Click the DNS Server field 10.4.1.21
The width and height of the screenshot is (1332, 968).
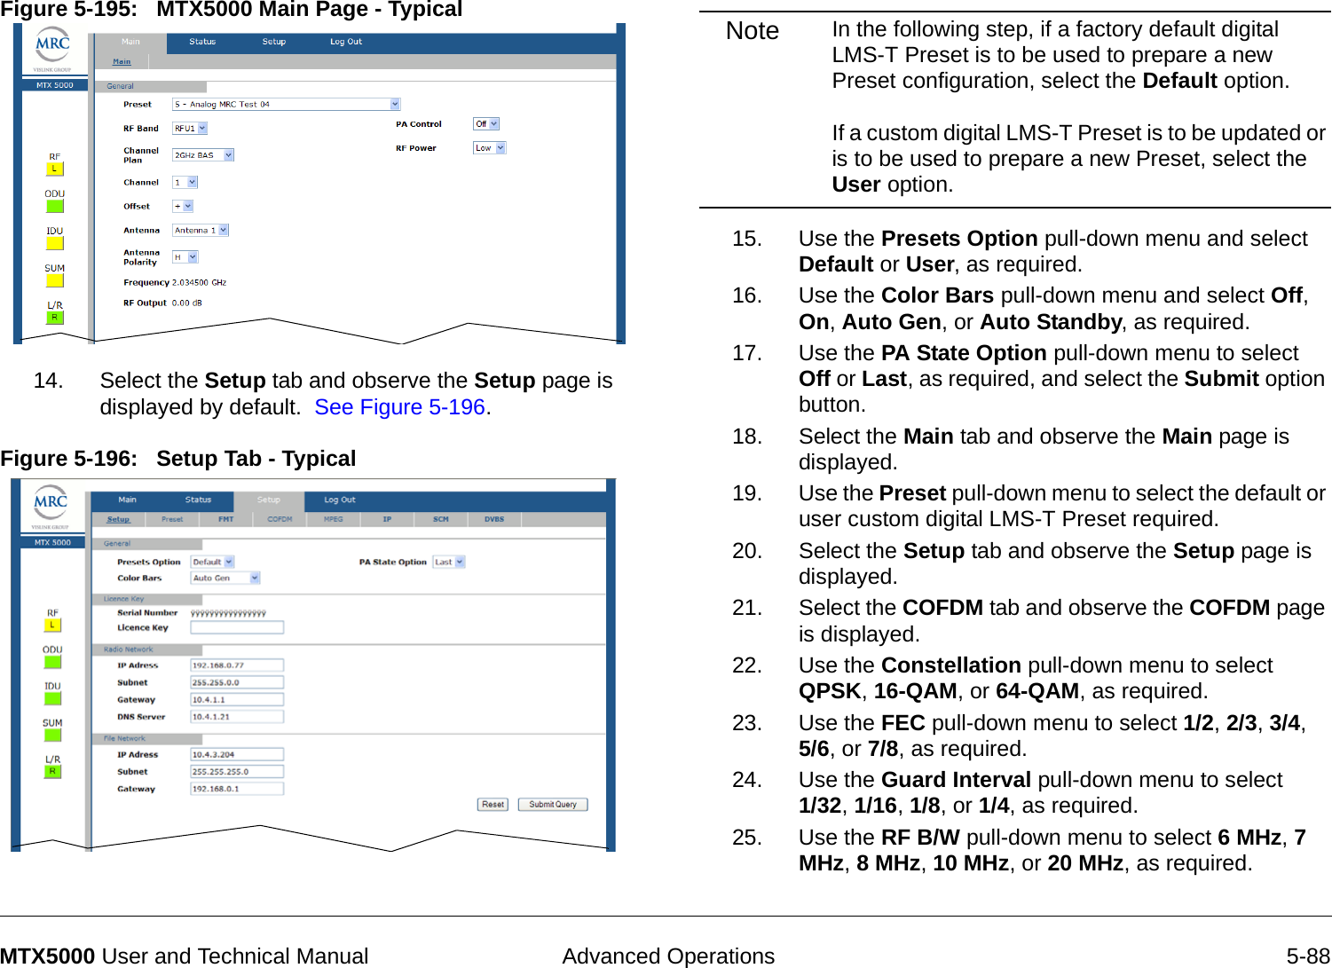(x=237, y=716)
